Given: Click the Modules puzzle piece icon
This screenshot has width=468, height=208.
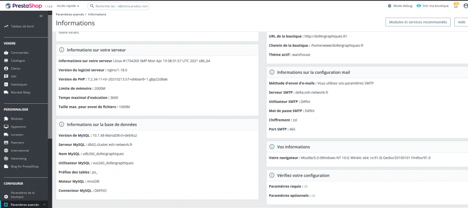Looking at the screenshot, I should pos(6,119).
